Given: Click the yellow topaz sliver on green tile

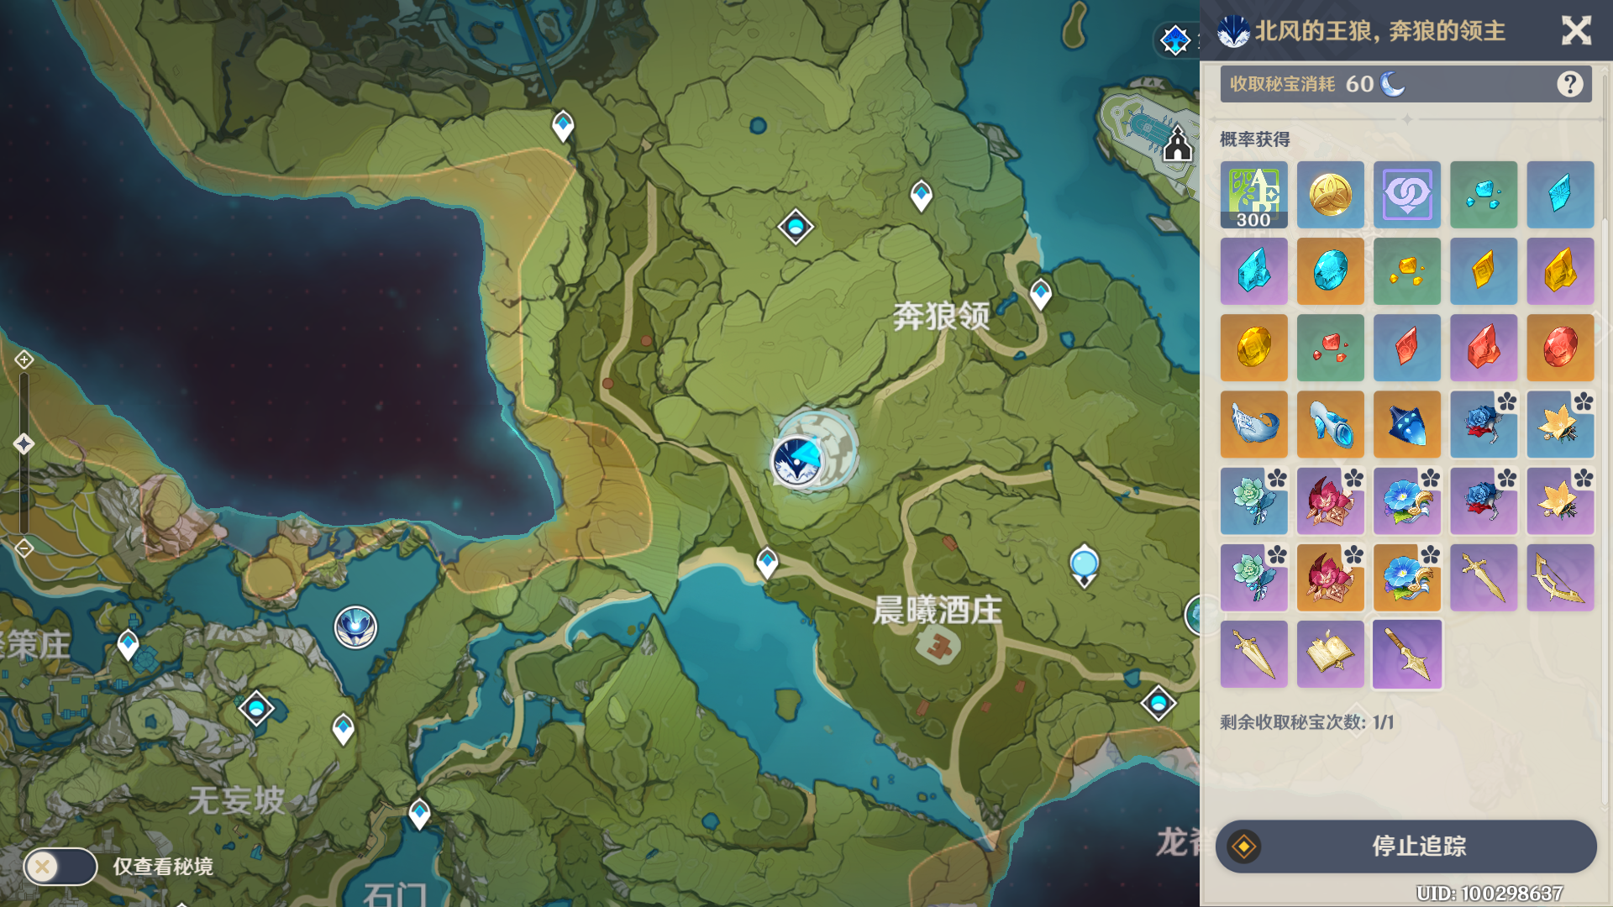Looking at the screenshot, I should 1407,271.
